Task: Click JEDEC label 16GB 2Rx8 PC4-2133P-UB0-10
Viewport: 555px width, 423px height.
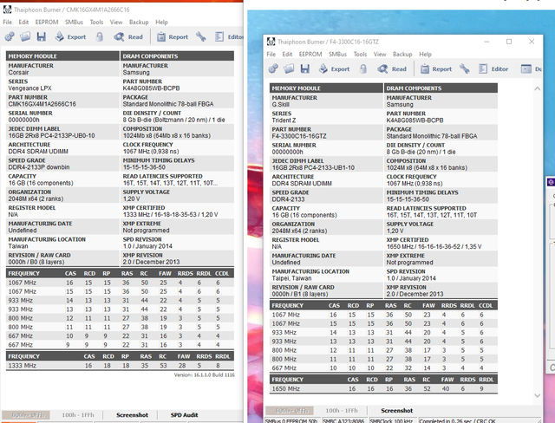Action: coord(51,135)
